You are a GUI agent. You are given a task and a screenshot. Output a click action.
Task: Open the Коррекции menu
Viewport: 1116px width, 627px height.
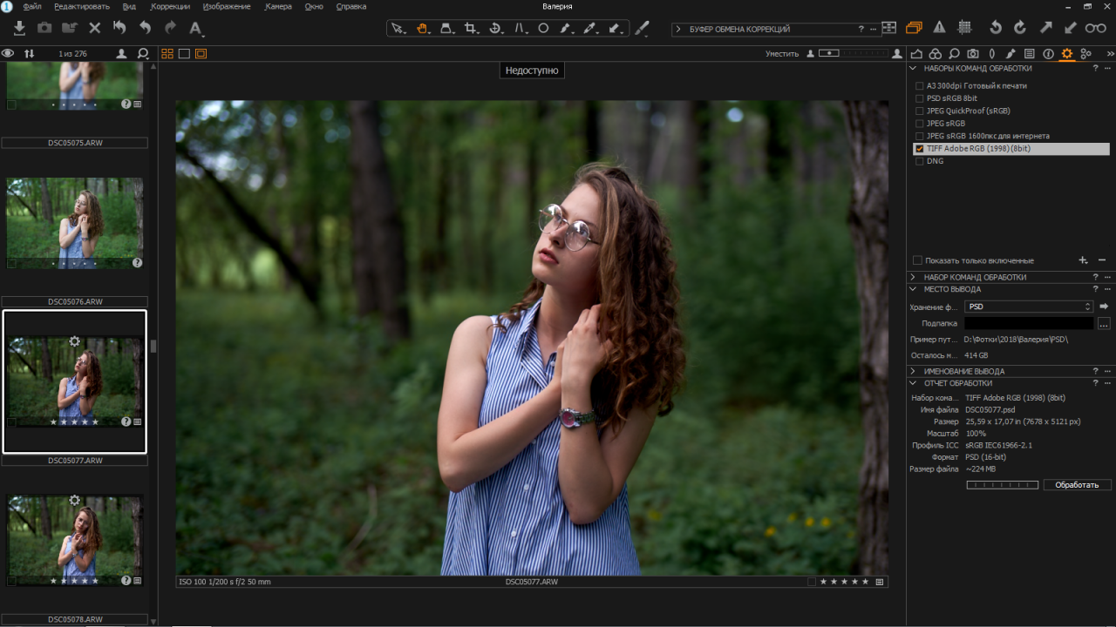[170, 6]
